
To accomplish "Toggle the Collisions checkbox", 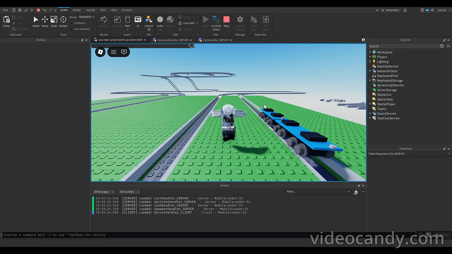I will [72, 23].
